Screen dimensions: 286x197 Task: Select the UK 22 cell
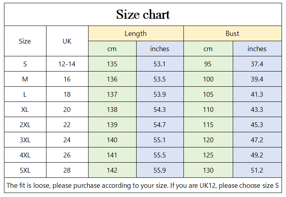tap(67, 125)
